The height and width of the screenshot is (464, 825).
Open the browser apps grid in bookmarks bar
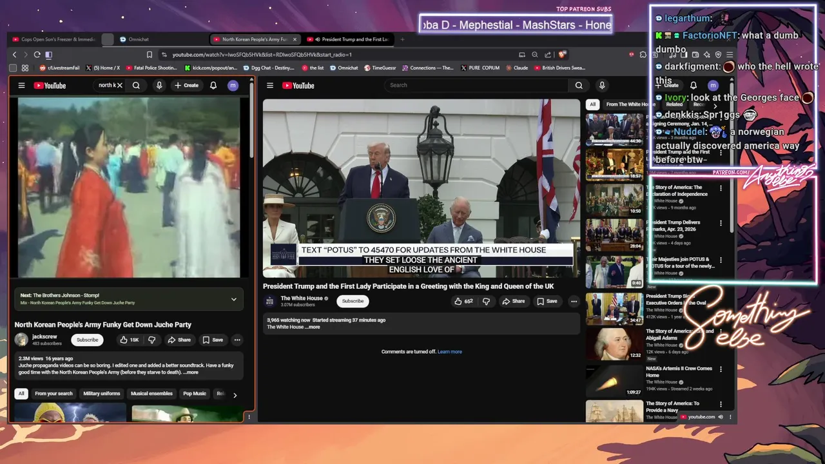25,68
